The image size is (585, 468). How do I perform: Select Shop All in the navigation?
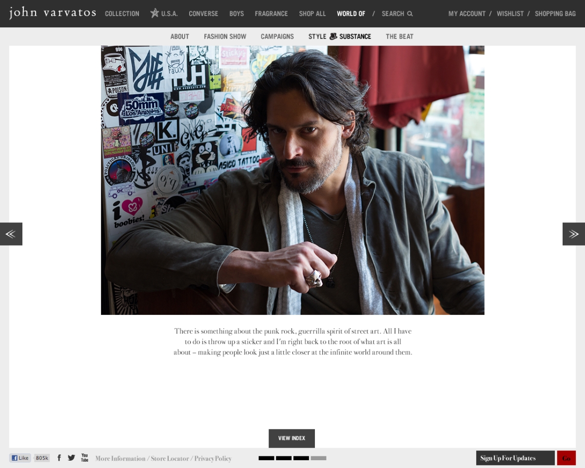tap(312, 14)
